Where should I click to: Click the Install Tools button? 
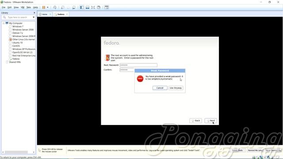tap(237, 150)
